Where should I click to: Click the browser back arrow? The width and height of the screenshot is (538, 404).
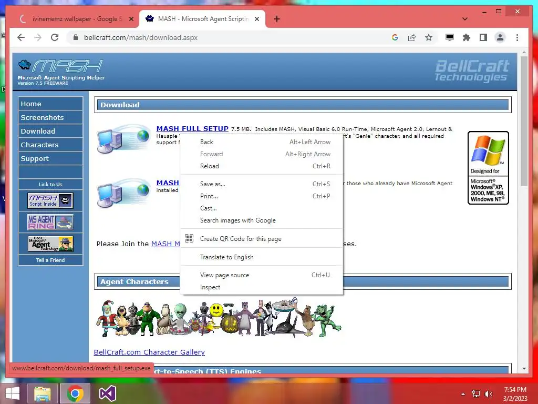click(x=21, y=37)
